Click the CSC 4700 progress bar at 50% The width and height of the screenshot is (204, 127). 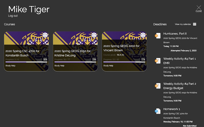pyautogui.click(x=26, y=62)
